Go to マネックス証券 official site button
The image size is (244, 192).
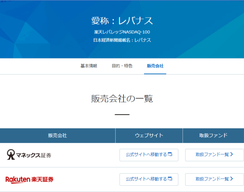point(149,155)
